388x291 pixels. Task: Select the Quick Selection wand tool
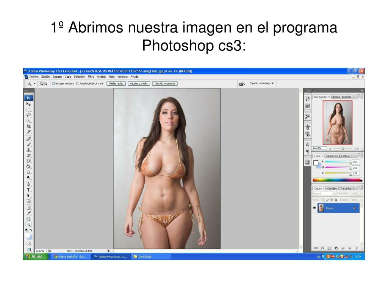pos(29,121)
